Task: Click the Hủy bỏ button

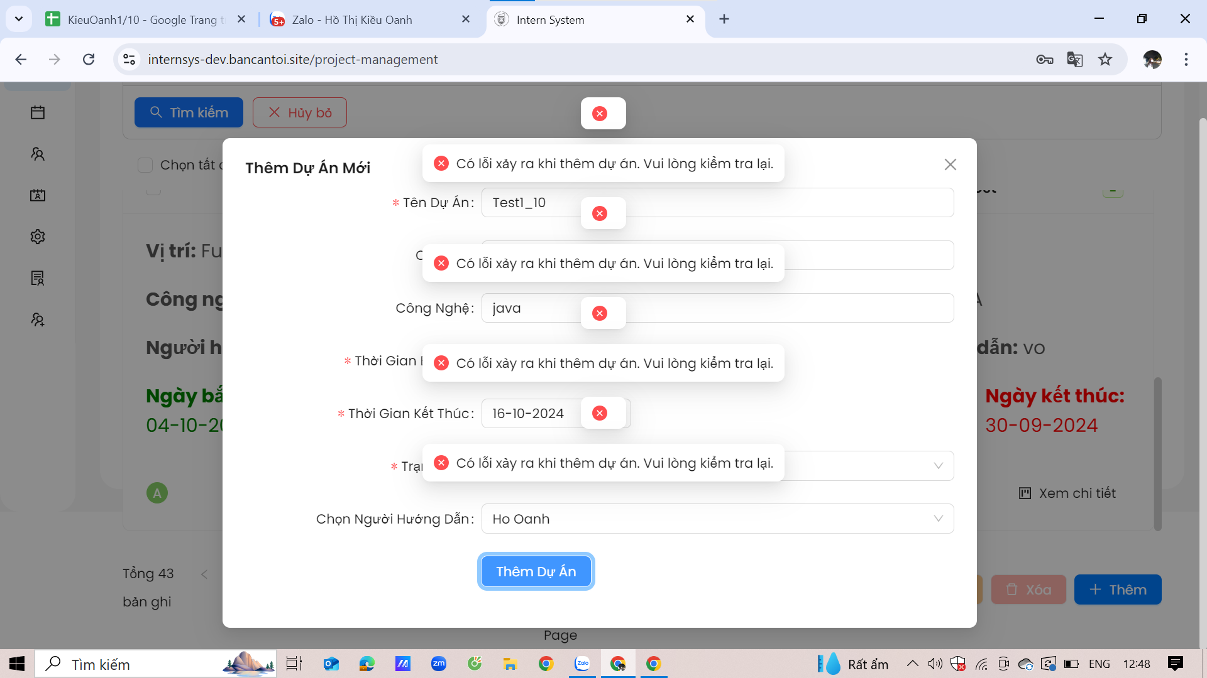Action: tap(300, 112)
